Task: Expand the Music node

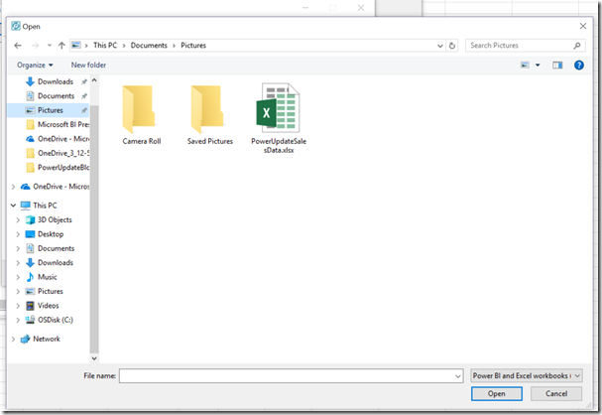Action: pos(18,277)
